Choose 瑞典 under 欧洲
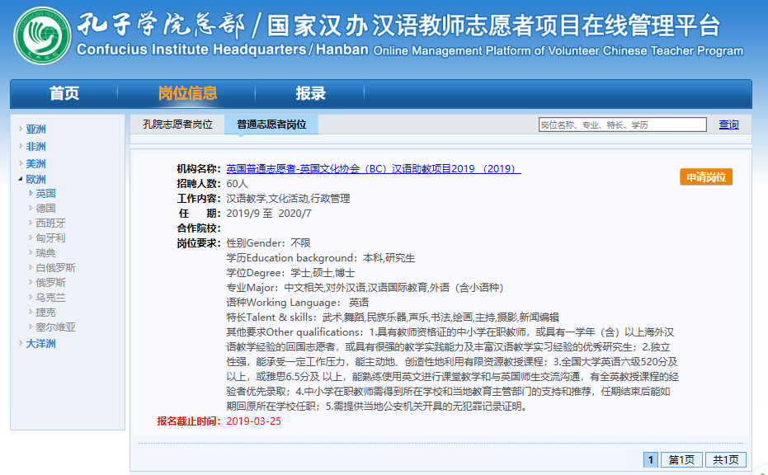768x475 pixels. point(45,252)
